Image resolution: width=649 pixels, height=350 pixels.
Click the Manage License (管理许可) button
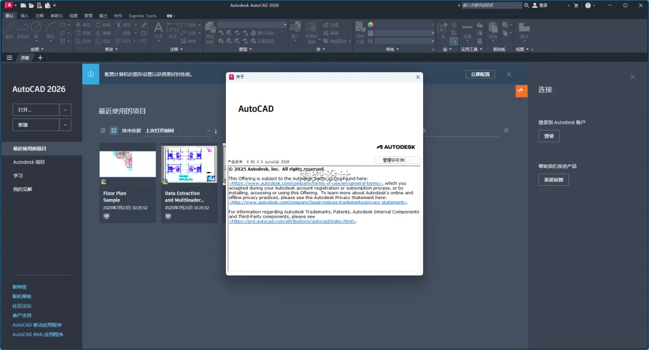coord(397,161)
